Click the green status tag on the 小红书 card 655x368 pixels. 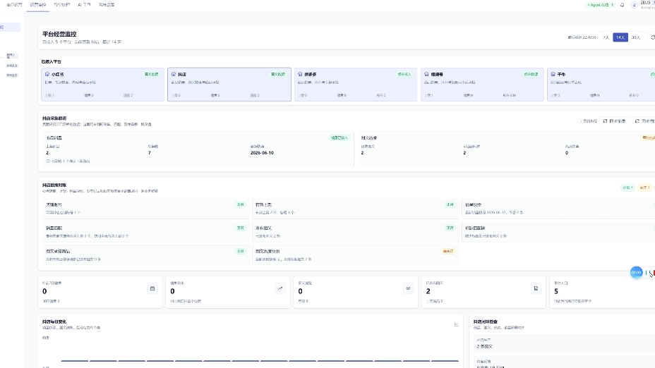pyautogui.click(x=152, y=74)
